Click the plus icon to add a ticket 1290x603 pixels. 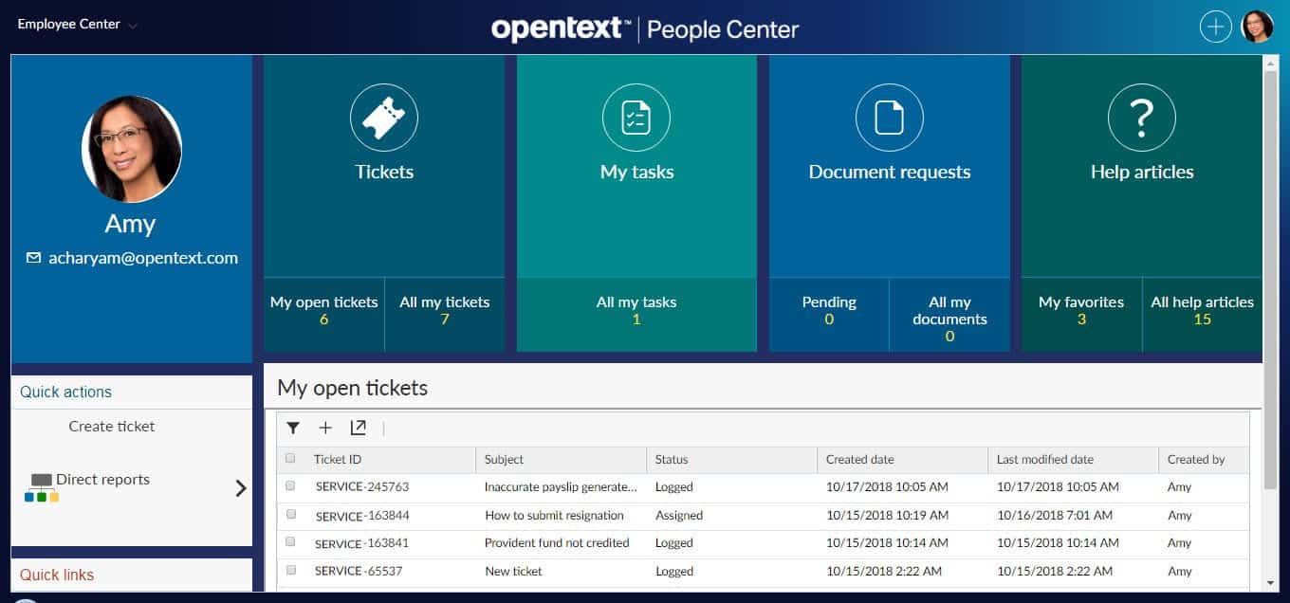[x=325, y=428]
